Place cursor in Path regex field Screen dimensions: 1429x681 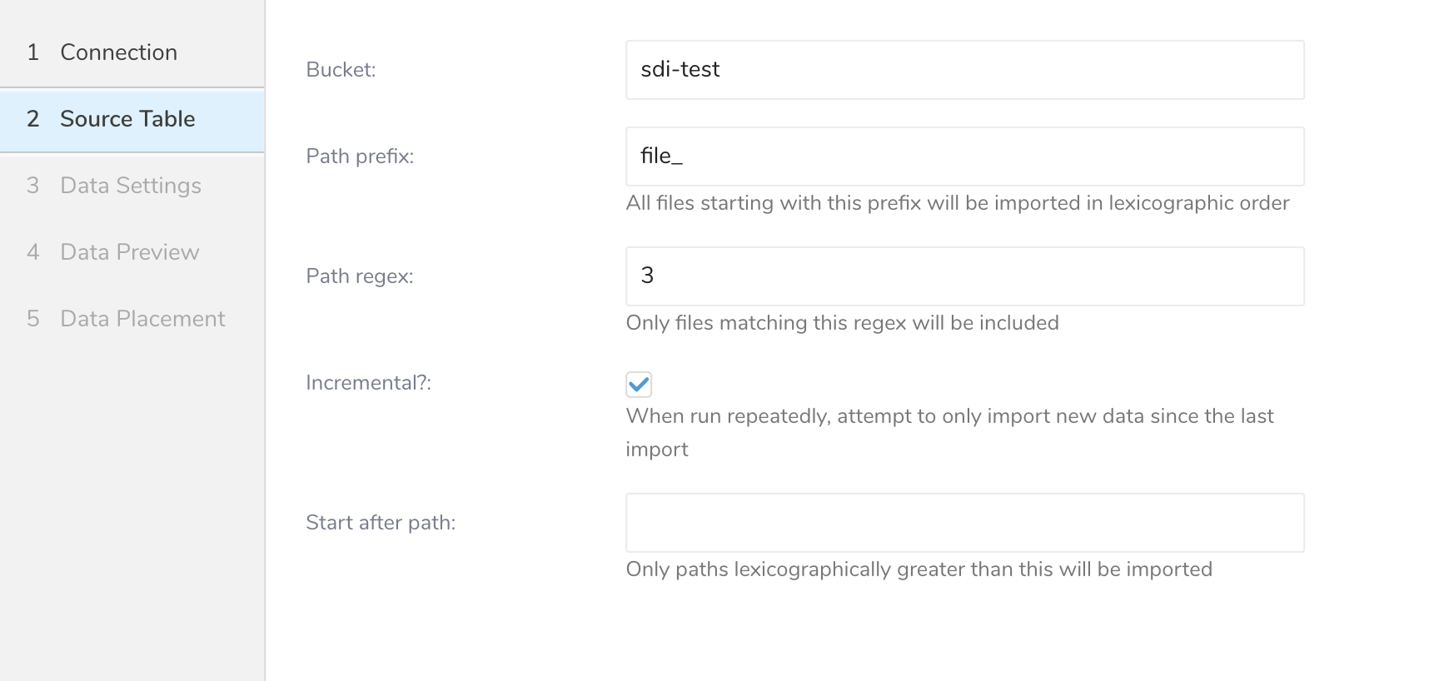(x=964, y=276)
